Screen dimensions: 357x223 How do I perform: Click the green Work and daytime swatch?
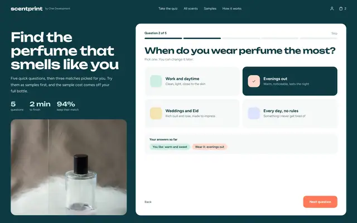[x=156, y=81]
